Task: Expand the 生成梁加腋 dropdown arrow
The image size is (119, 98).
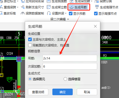Action: click(92, 1)
